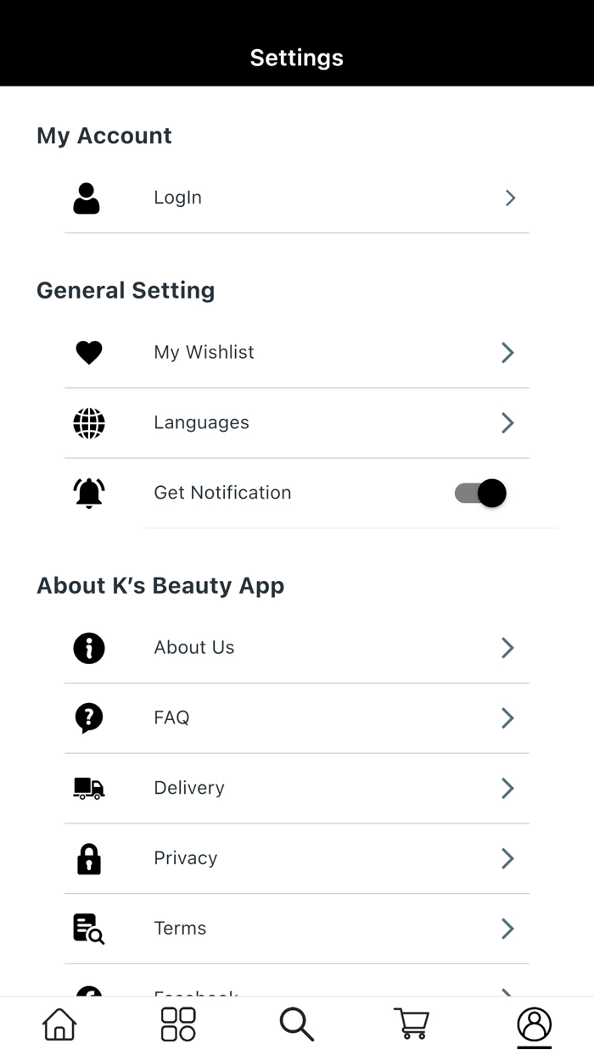Tap the person icon beside LogIn
This screenshot has height=1055, width=594.
pos(87,198)
